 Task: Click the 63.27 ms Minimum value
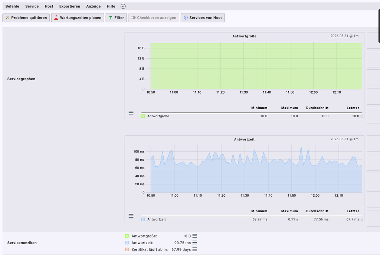(260, 219)
